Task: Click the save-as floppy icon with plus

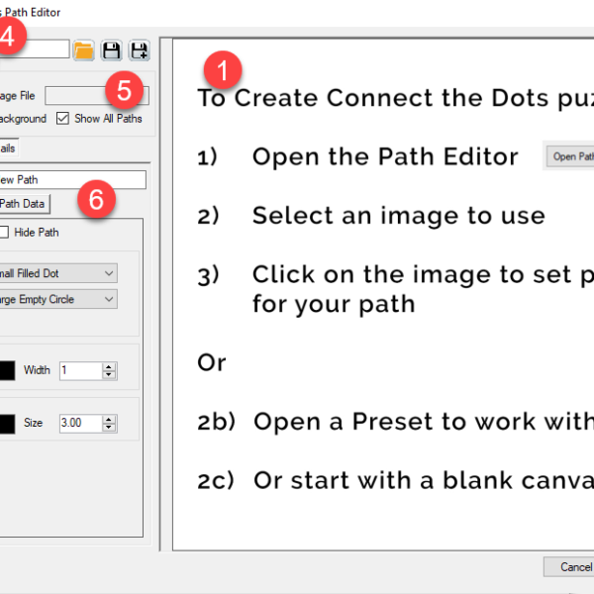Action: click(x=140, y=49)
